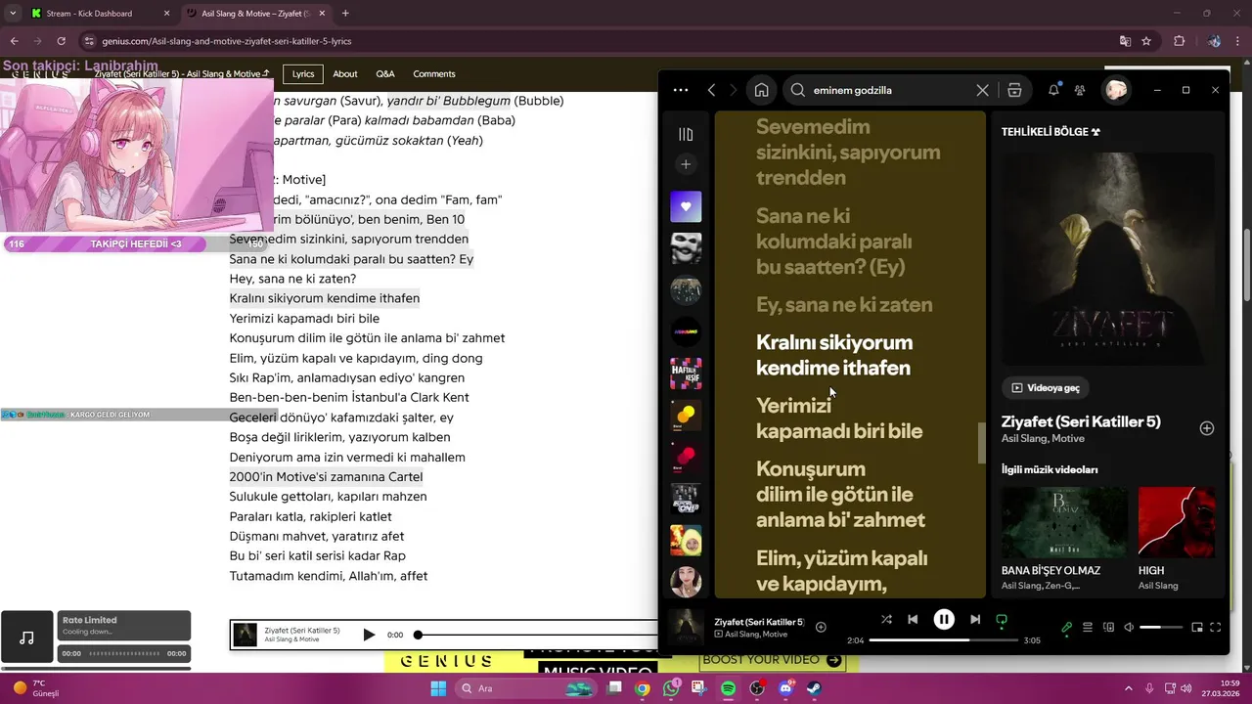Toggle the Spotify lyrics microphone button

pos(1067,628)
